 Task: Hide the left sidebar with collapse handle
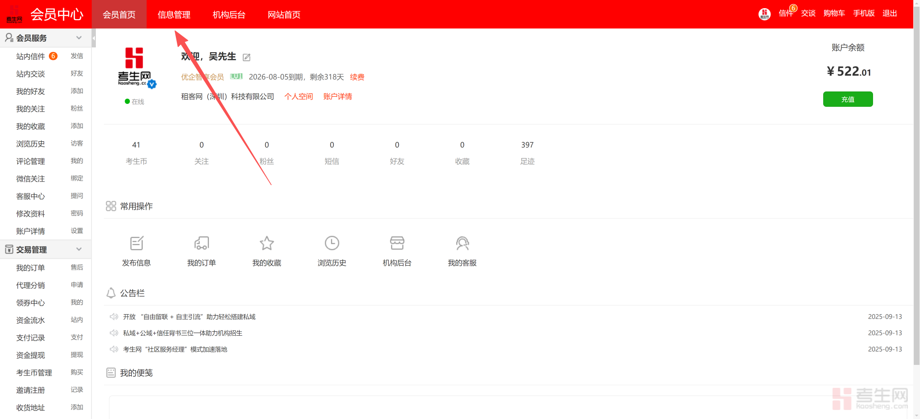94,38
